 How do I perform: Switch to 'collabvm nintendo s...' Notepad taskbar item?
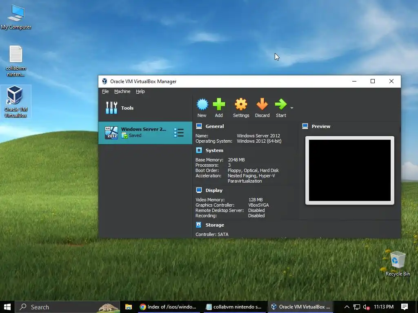[234, 307]
